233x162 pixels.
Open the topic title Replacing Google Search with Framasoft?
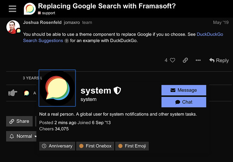[x=107, y=6]
